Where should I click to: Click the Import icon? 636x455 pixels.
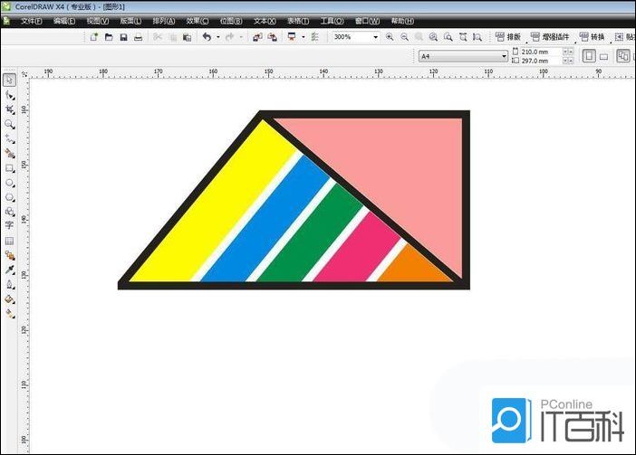tap(257, 37)
